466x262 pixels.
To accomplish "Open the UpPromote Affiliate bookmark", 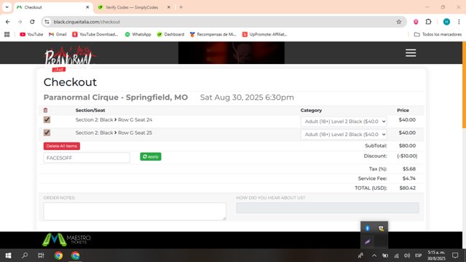I will pyautogui.click(x=265, y=34).
